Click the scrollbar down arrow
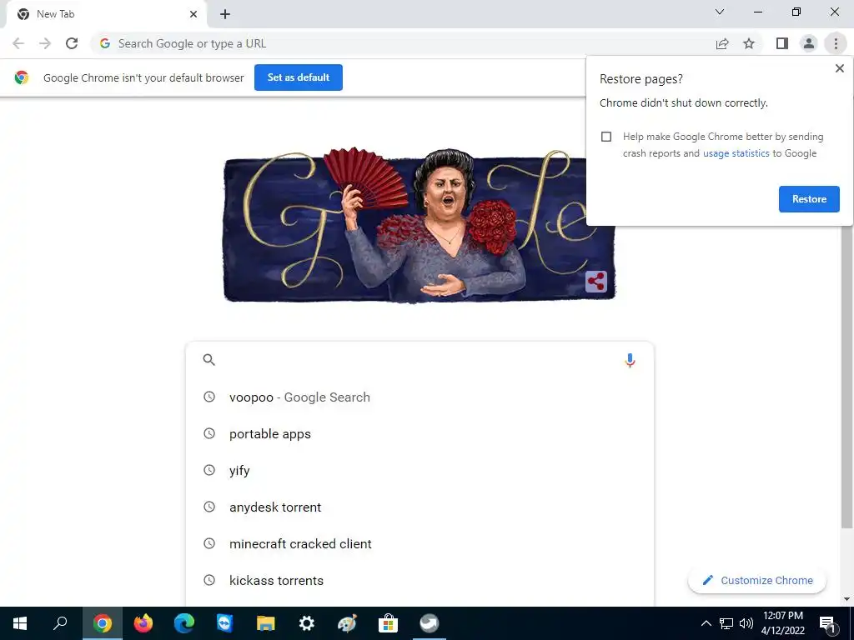 [x=846, y=599]
